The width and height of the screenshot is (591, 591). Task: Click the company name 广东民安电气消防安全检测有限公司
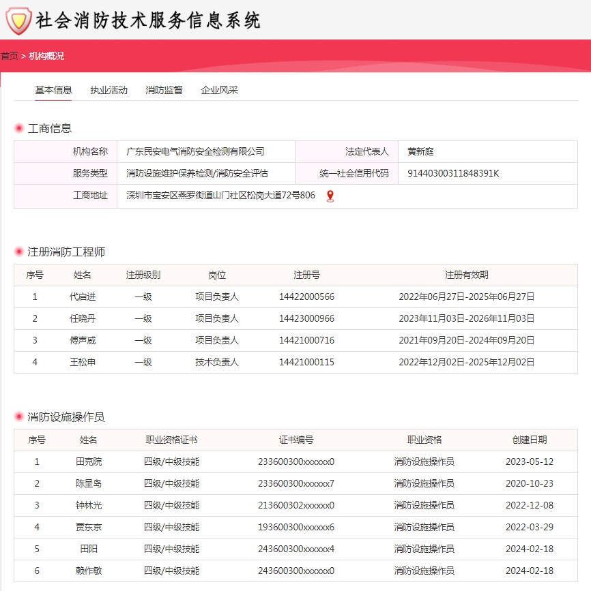click(x=194, y=151)
